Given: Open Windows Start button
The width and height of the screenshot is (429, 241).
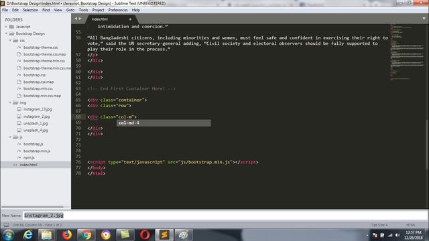Looking at the screenshot, I should click(8, 235).
